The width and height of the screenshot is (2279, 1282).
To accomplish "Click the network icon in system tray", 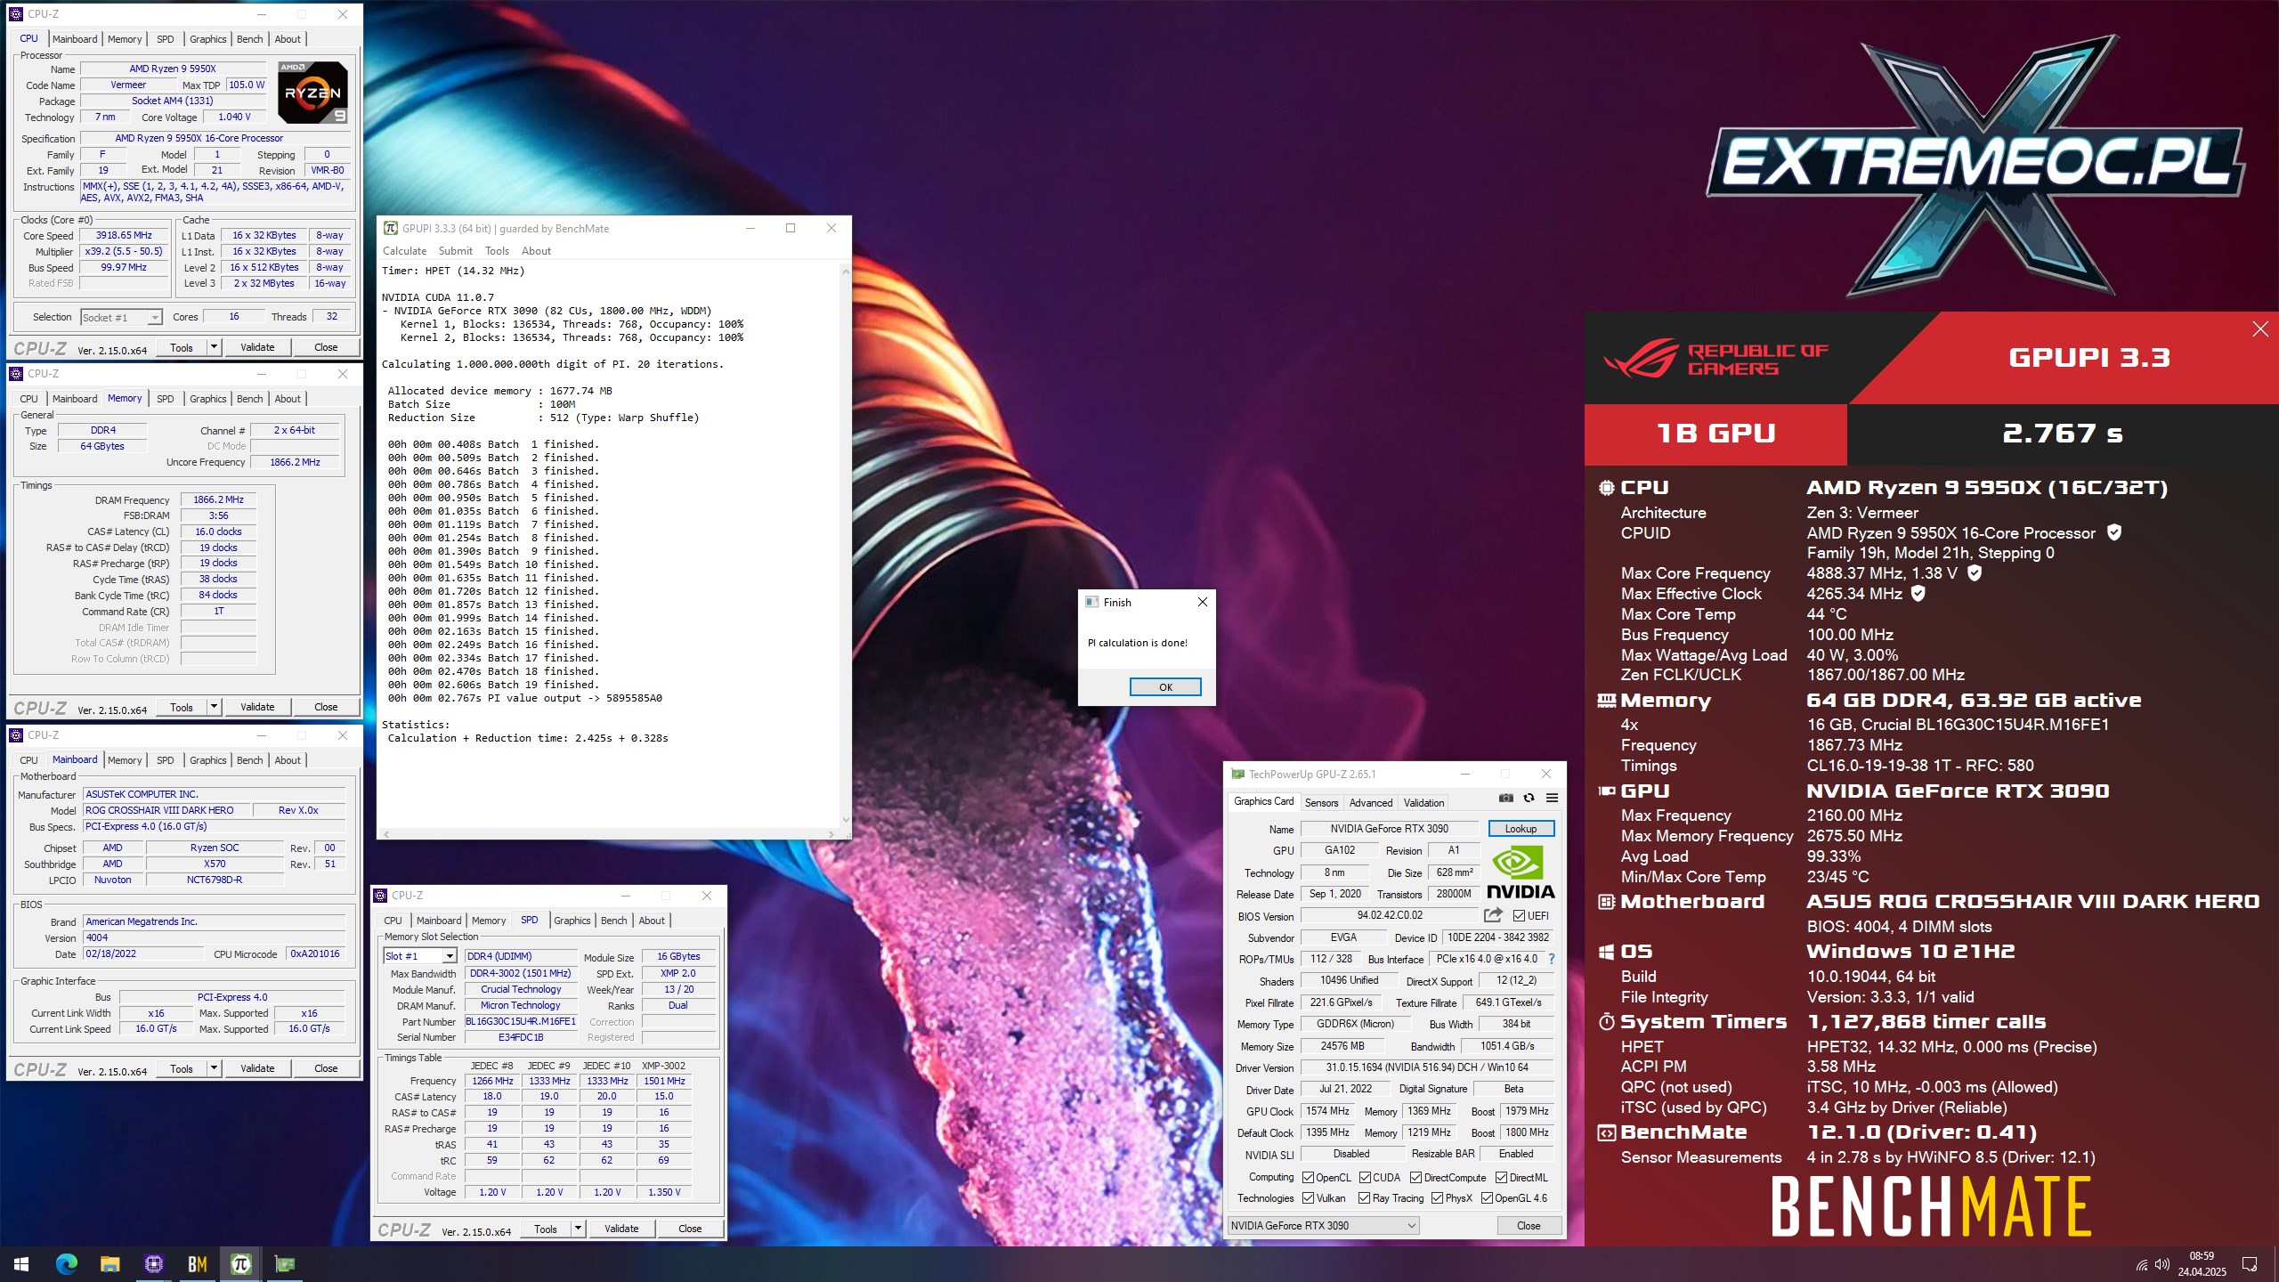I will 2142,1264.
